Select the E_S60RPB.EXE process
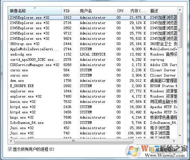This screenshot has height=160, width=190. (x=93, y=86)
